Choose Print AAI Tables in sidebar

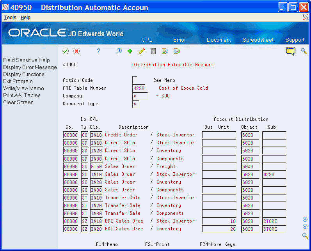(21, 95)
